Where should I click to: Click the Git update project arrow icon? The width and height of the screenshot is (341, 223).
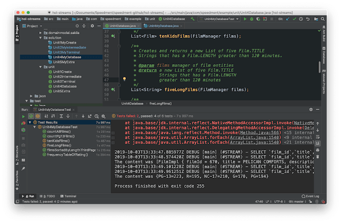[288, 19]
